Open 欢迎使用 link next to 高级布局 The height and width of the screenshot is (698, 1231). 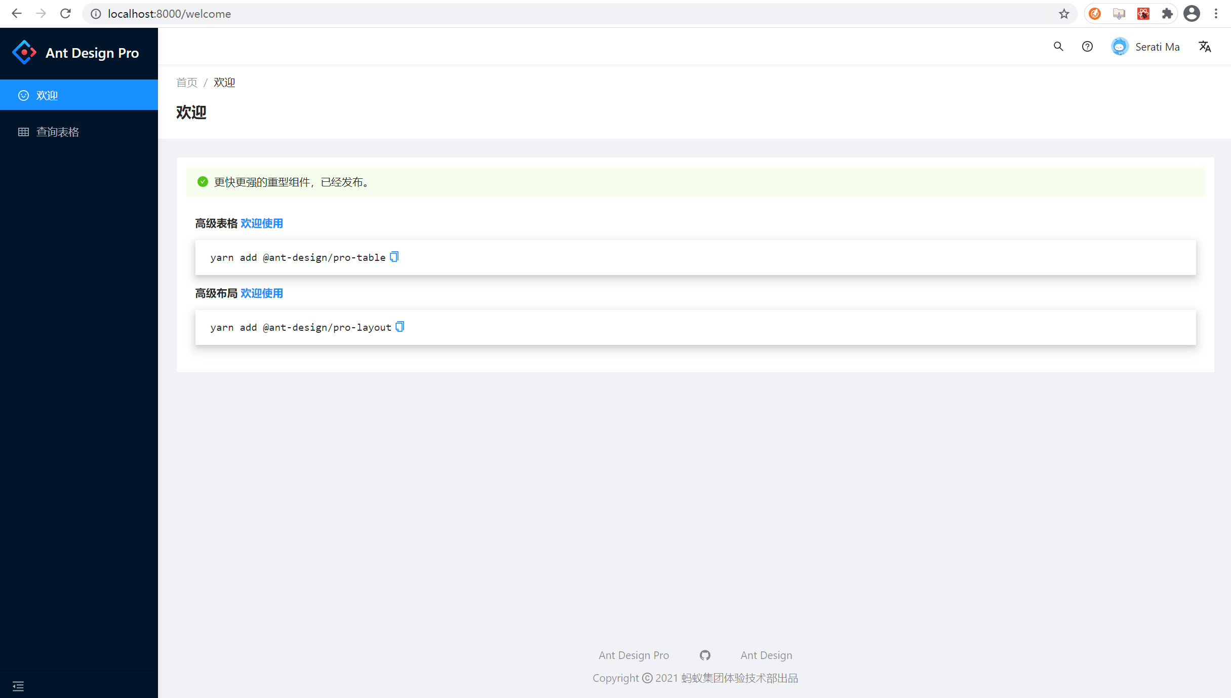(262, 293)
